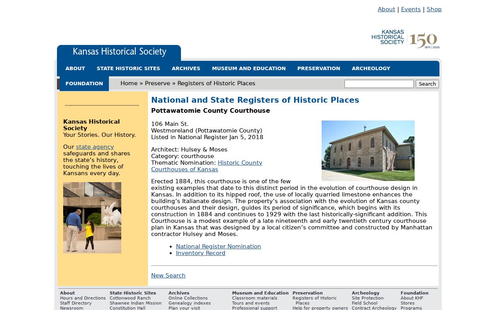
Task: Click the Kansas Historical Society 150 logo
Action: click(x=405, y=39)
